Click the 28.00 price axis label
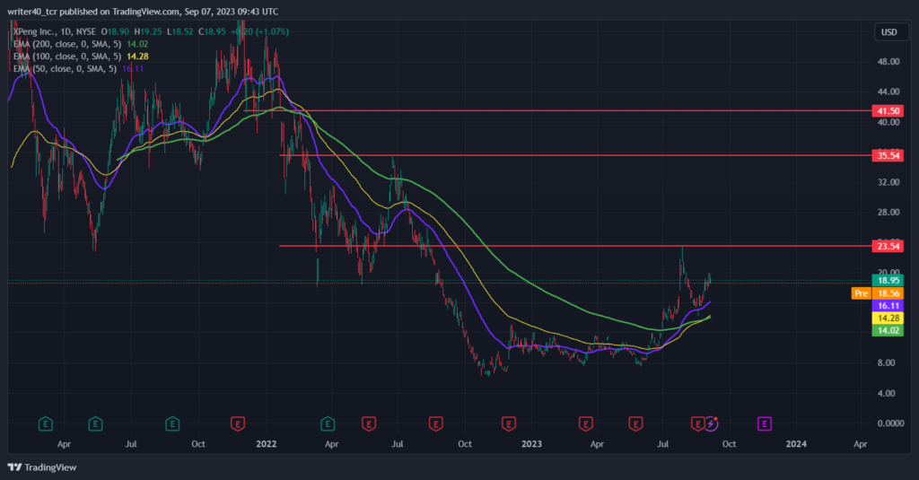The height and width of the screenshot is (480, 919). (888, 212)
